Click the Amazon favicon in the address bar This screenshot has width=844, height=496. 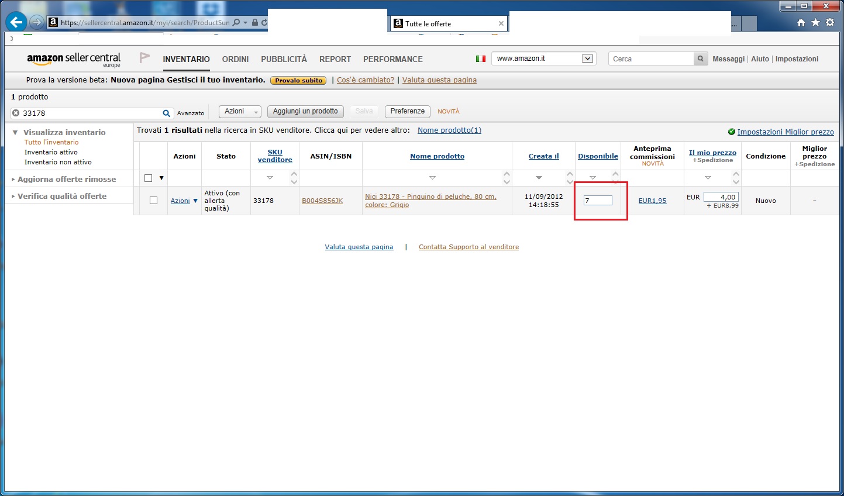53,23
